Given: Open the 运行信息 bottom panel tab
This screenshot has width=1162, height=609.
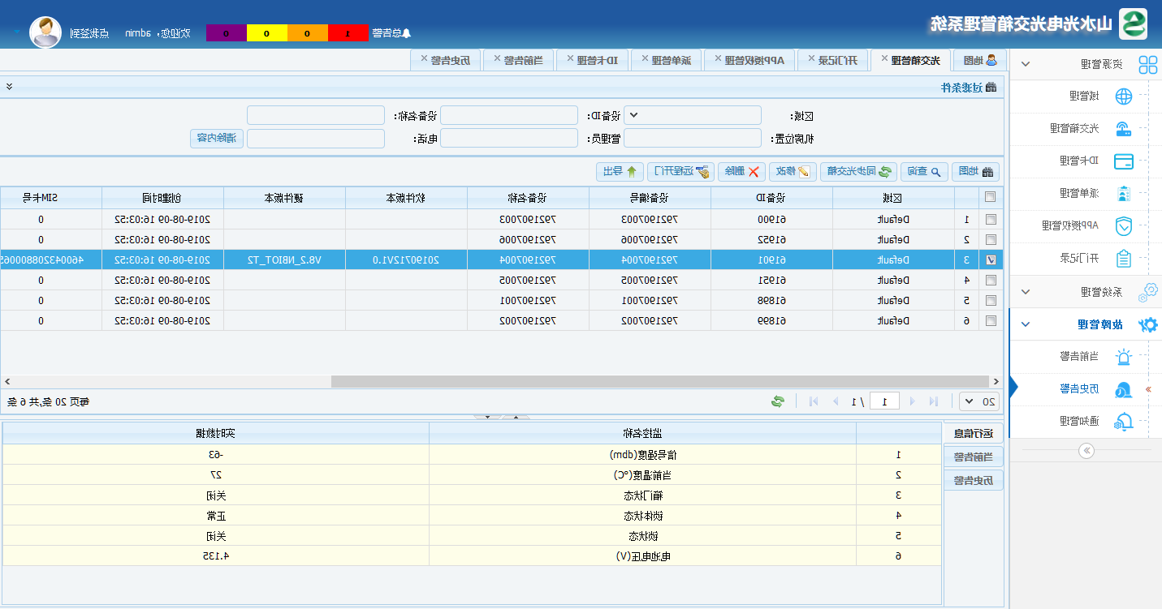Looking at the screenshot, I should (974, 433).
